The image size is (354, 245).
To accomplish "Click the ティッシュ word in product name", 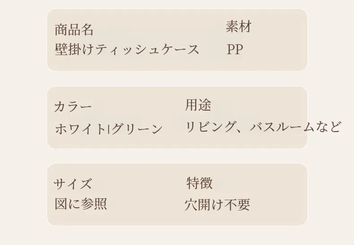I will click(x=127, y=49).
